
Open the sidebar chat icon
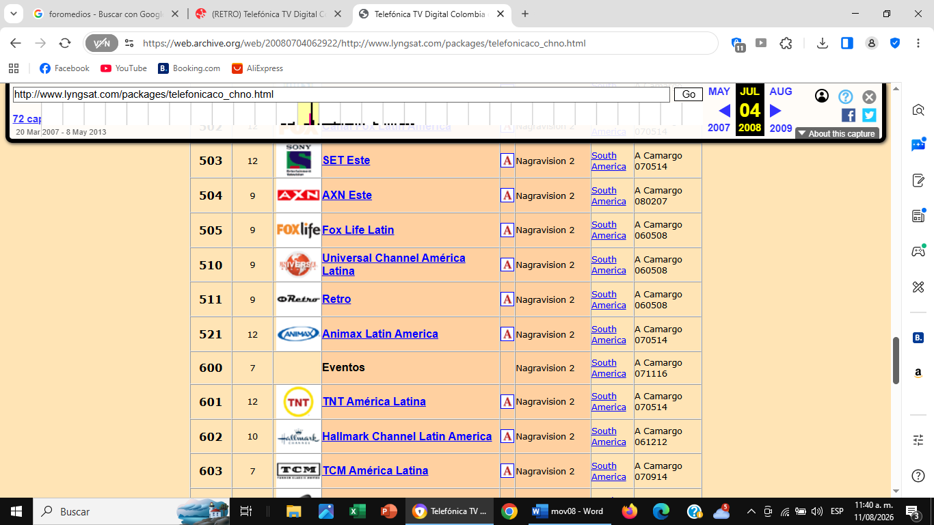coord(918,144)
